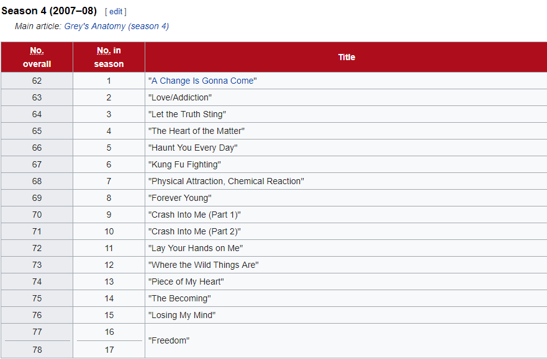This screenshot has height=359, width=547.
Task: Click overall episode number 78
Action: click(37, 350)
